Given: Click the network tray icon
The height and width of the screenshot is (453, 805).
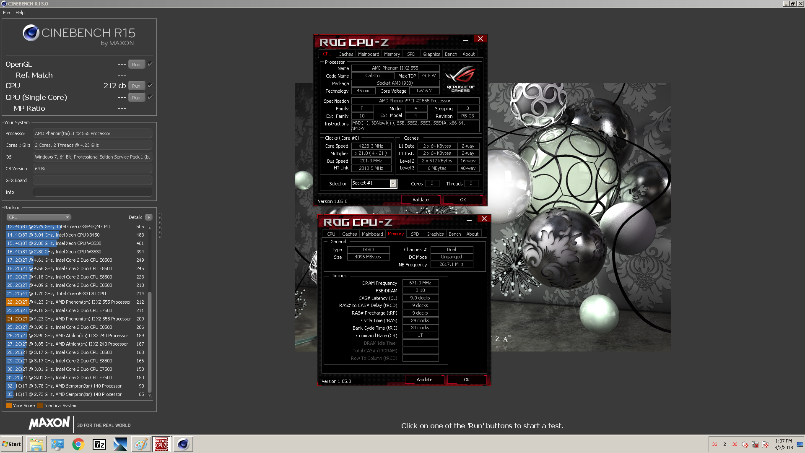Looking at the screenshot, I should tap(755, 444).
